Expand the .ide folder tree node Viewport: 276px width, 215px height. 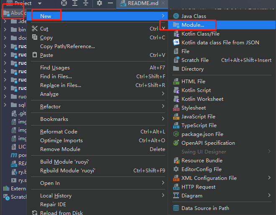pos(5,21)
